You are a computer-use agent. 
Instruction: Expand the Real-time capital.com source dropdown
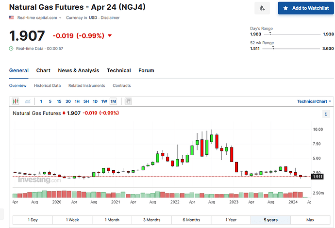pyautogui.click(x=60, y=18)
